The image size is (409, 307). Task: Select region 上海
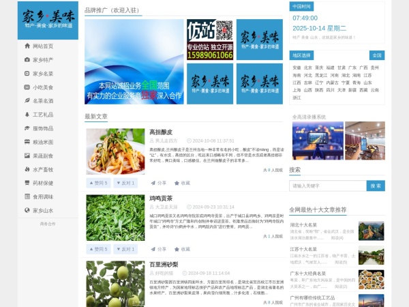pyautogui.click(x=297, y=90)
